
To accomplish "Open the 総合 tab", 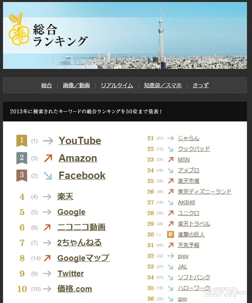I will (x=47, y=85).
